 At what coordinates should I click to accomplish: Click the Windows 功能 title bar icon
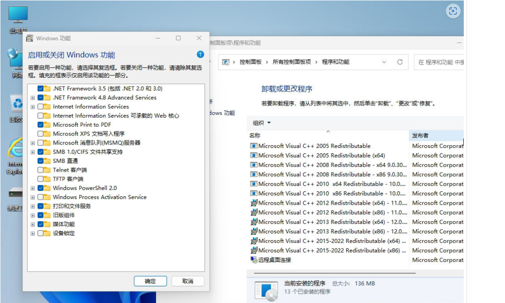(30, 38)
